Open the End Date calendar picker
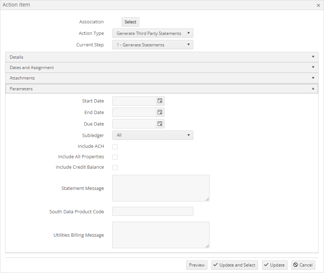Viewport: 324px width, 273px height. tap(160, 112)
